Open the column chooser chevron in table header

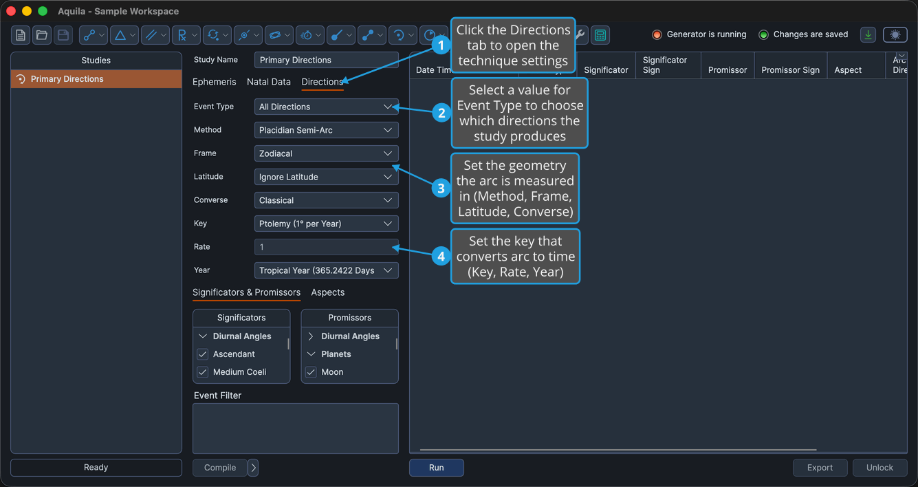pos(901,56)
